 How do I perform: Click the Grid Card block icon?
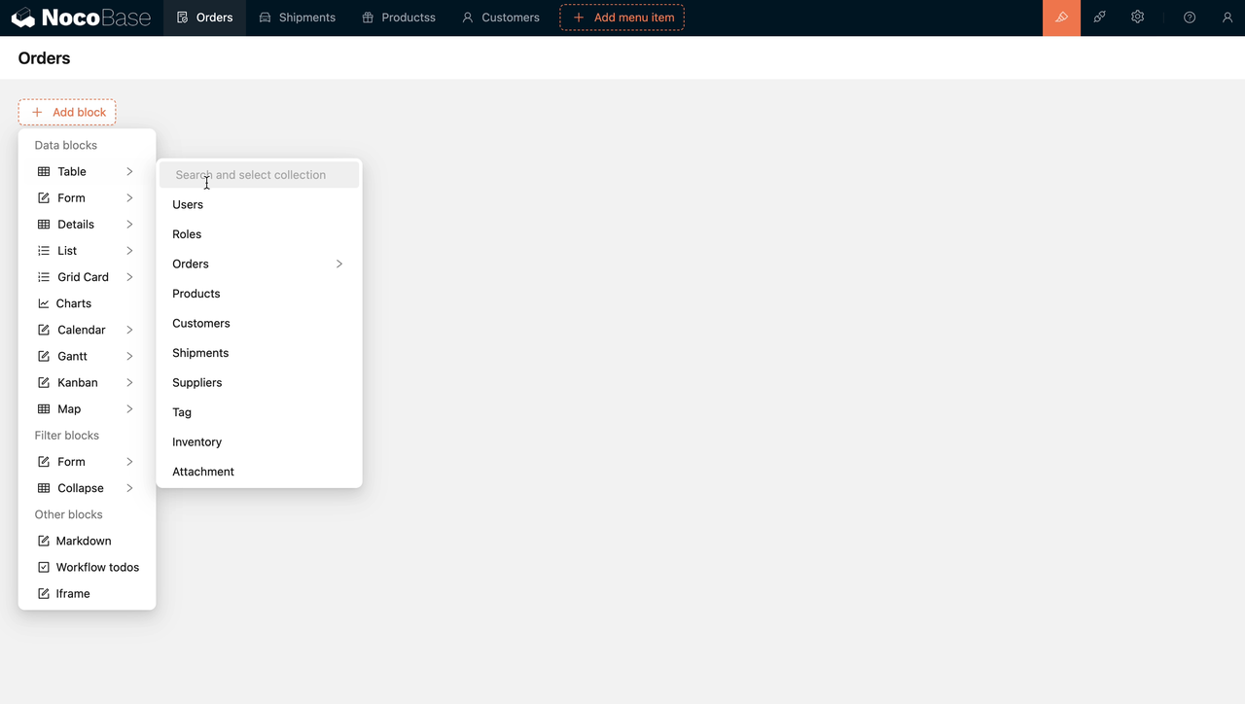point(44,277)
